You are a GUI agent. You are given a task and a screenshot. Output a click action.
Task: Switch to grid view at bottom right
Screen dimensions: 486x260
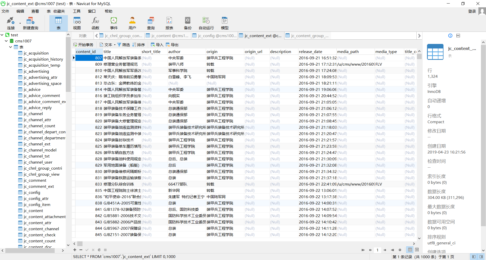tap(410, 250)
